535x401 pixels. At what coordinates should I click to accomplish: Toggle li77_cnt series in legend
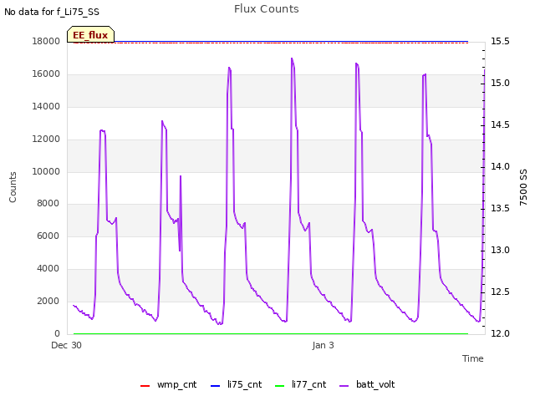[301, 384]
